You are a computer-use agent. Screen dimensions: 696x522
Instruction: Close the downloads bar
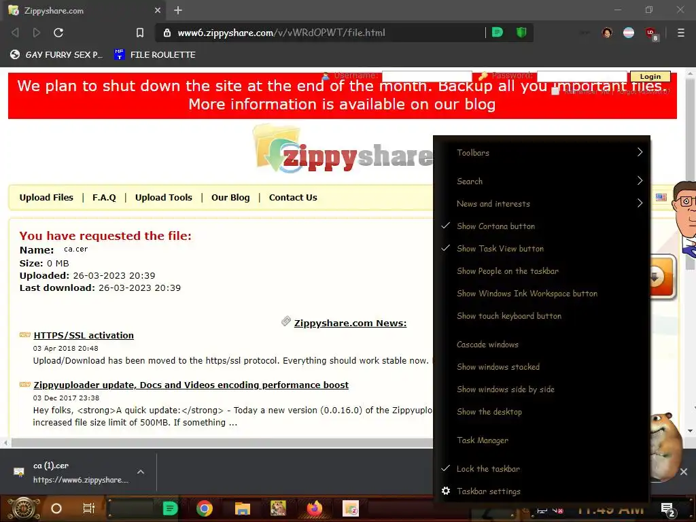click(x=684, y=472)
